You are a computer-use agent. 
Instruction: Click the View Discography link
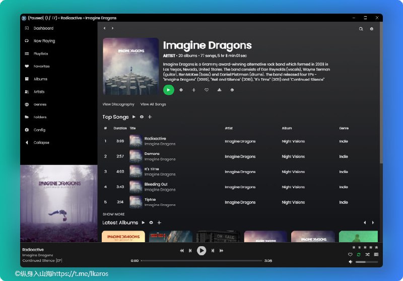point(118,104)
